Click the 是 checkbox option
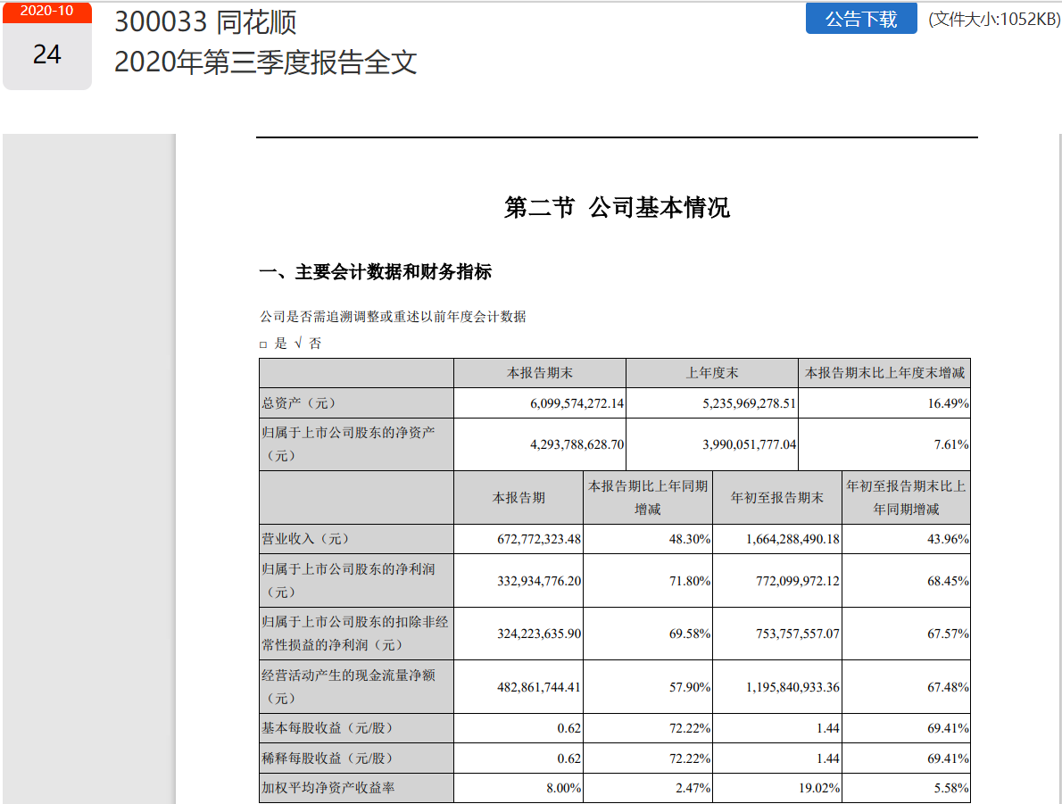 click(274, 344)
